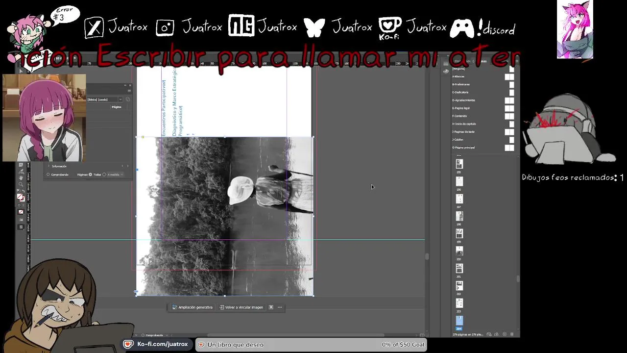This screenshot has width=627, height=353.
Task: Click the delete page trash icon
Action: 512,334
